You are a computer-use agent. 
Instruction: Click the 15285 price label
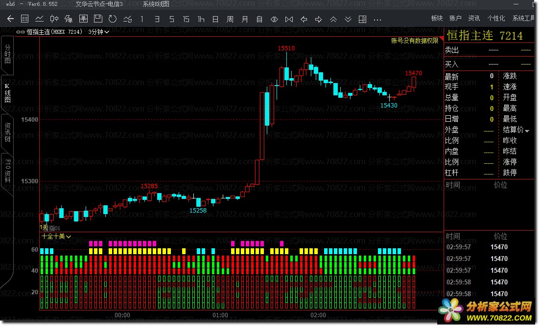pyautogui.click(x=149, y=186)
